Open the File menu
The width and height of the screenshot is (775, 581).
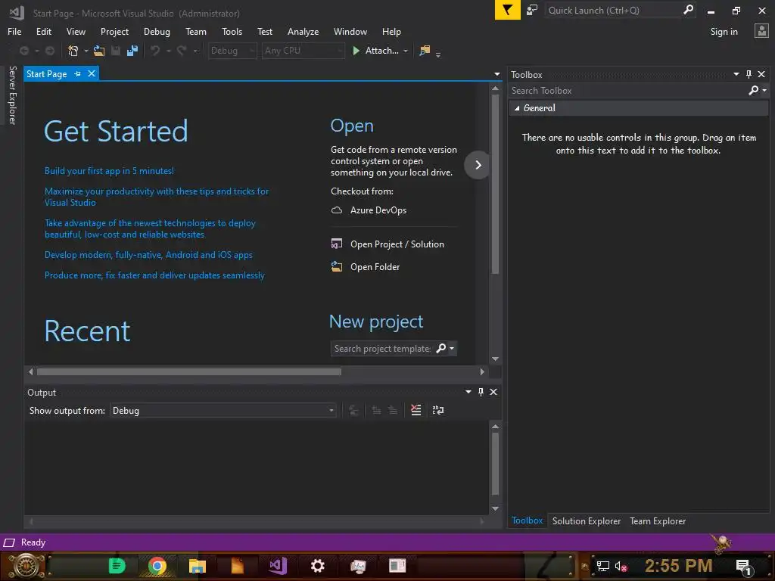tap(14, 32)
